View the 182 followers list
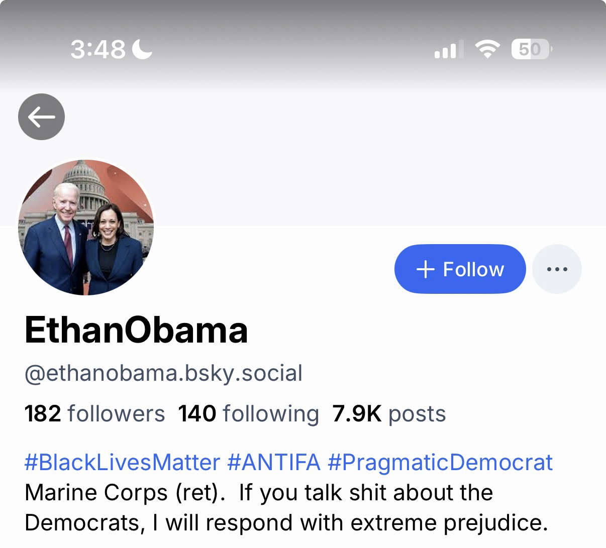 click(94, 414)
